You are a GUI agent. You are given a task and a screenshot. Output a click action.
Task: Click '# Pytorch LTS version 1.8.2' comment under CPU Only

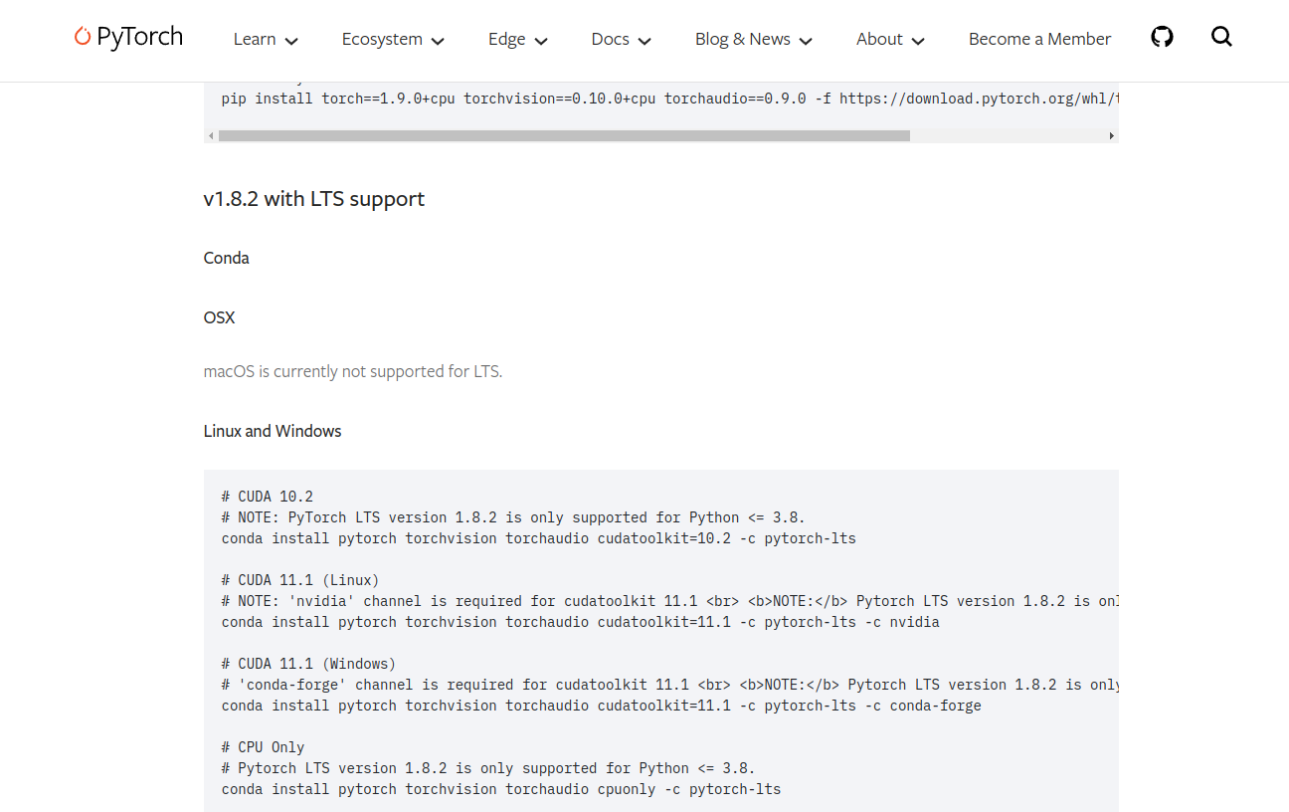[x=488, y=768]
